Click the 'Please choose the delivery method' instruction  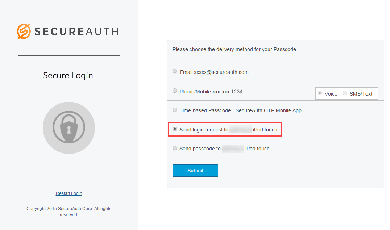(x=235, y=49)
